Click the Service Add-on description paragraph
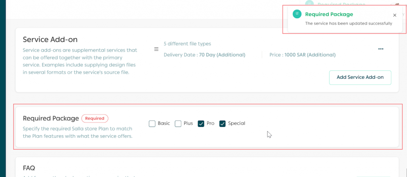 pyautogui.click(x=80, y=61)
